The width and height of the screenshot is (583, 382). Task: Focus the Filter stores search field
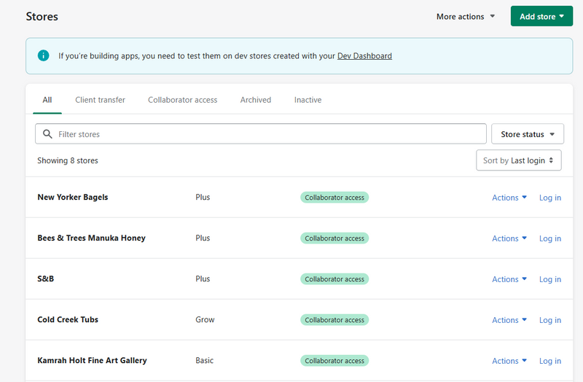pos(270,134)
